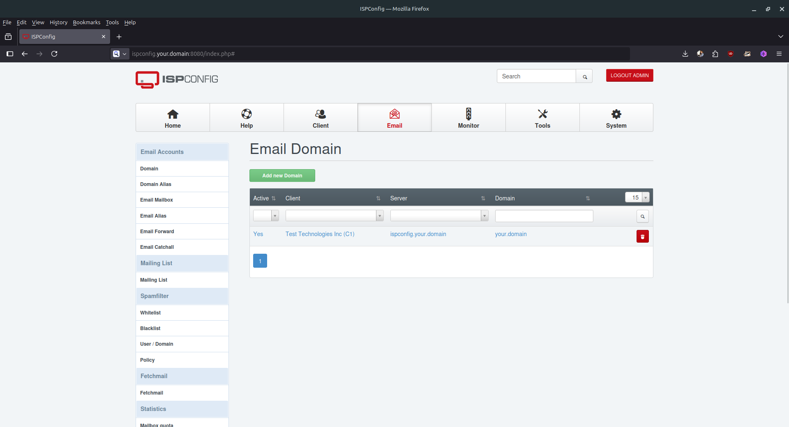Open Firefox downloads panel

(685, 54)
